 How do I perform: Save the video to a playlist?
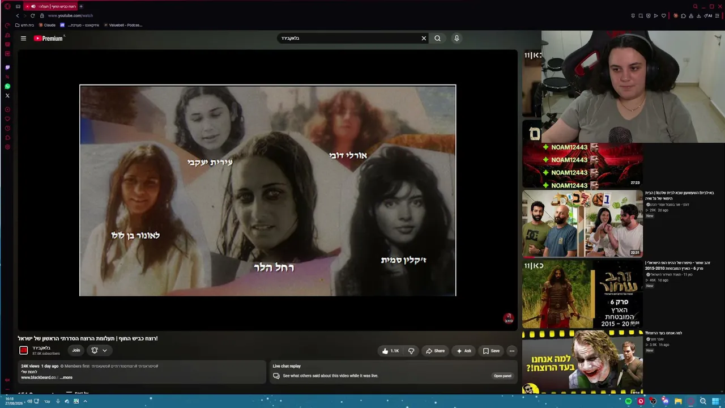point(491,351)
